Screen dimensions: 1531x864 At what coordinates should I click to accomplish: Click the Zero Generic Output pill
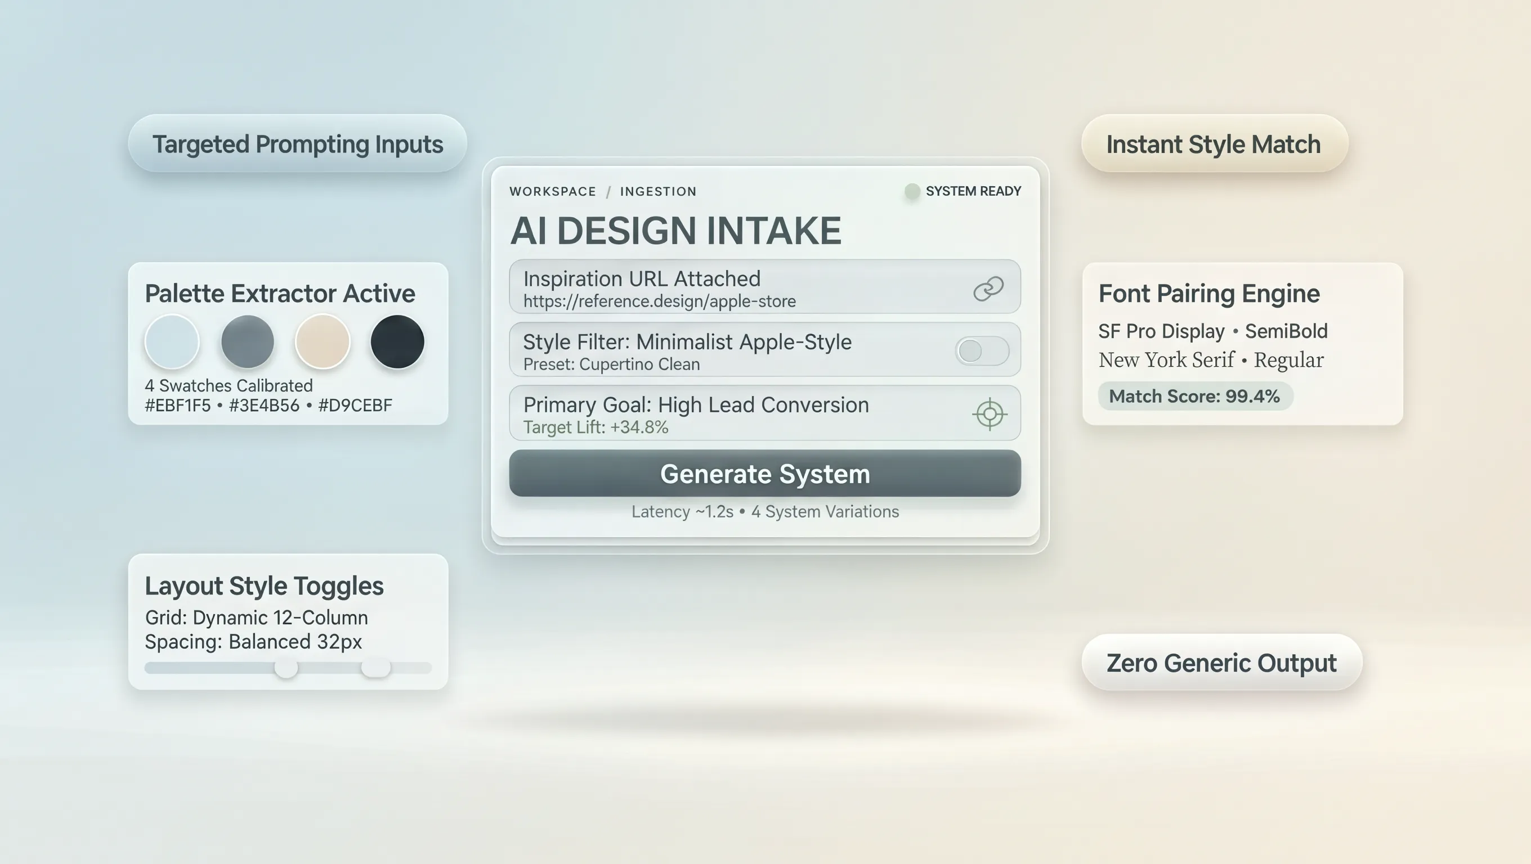click(1221, 662)
